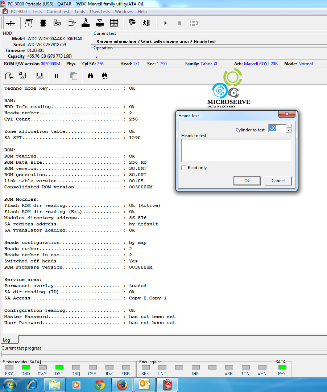Open Windows Explorer folder in taskbar
This screenshot has height=392, width=327.
click(55, 385)
